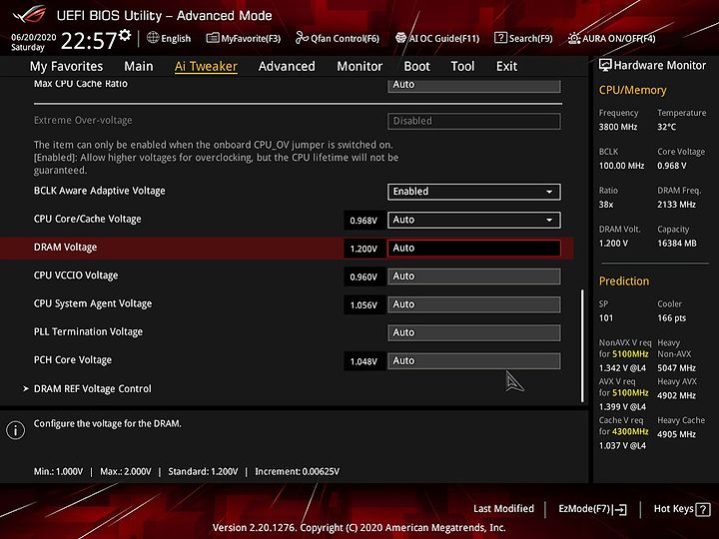The height and width of the screenshot is (539, 719).
Task: Click CPU/Memory heading in Hardware Monitor
Action: click(632, 90)
